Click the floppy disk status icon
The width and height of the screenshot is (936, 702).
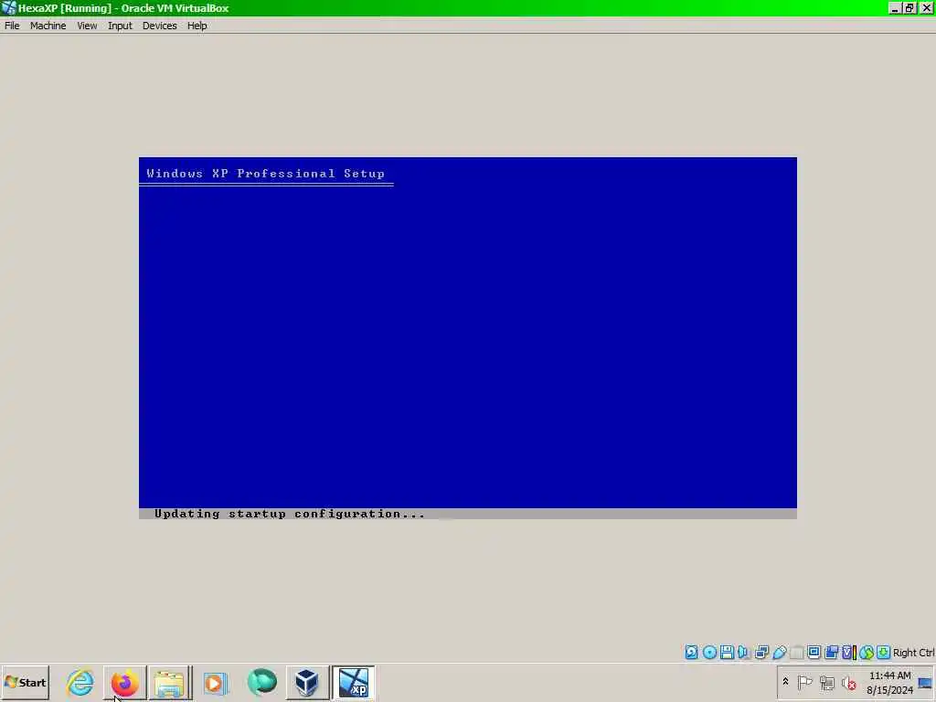click(x=727, y=653)
